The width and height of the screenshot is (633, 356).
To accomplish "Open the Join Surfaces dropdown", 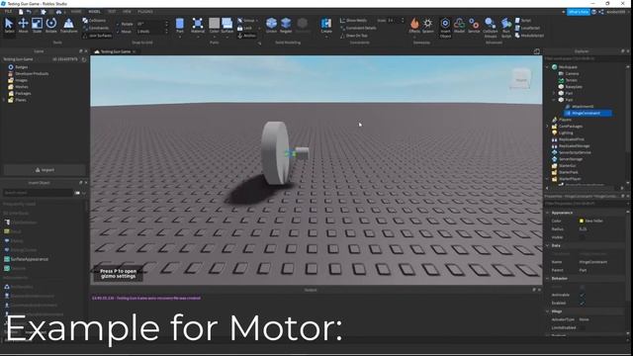I will (97, 36).
